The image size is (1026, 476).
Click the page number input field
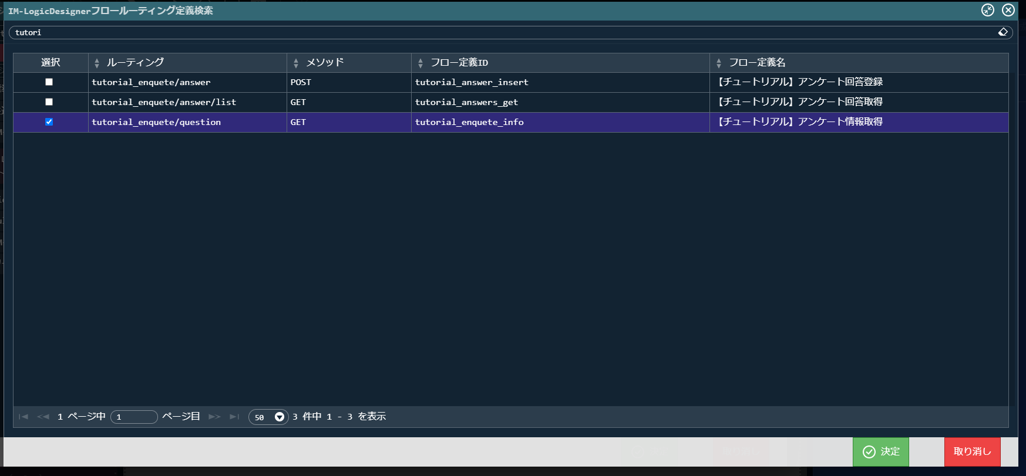134,417
